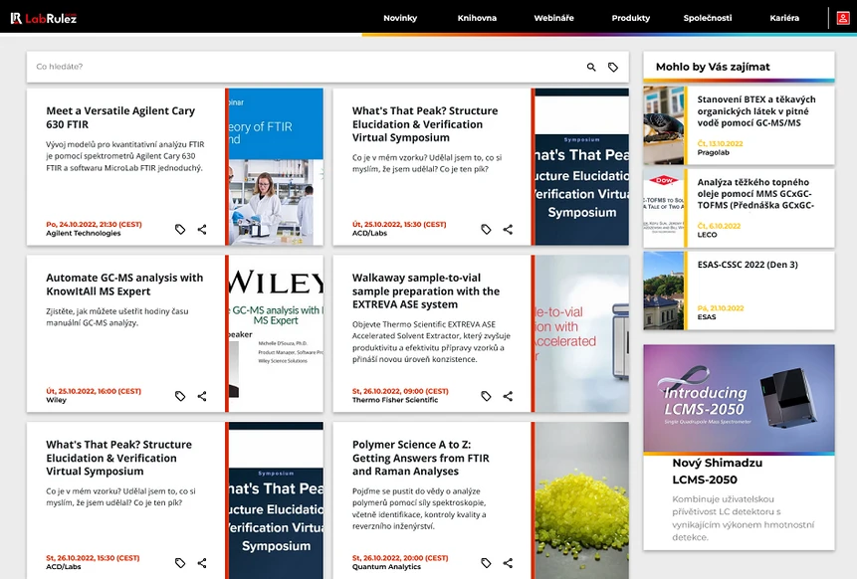Open 'Analýza těžkého topného oleje' article
Viewport: 857px width, 579px height.
755,193
